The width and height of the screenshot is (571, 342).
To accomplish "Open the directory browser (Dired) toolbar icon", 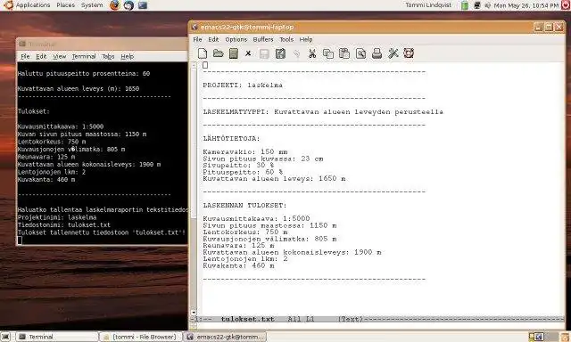I will [x=234, y=53].
